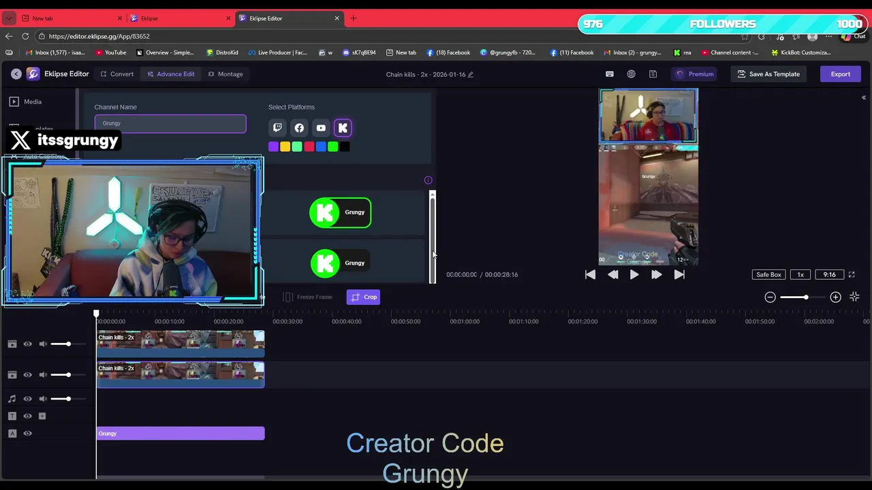Select the YouTube platform icon
The image size is (872, 490).
pyautogui.click(x=321, y=128)
